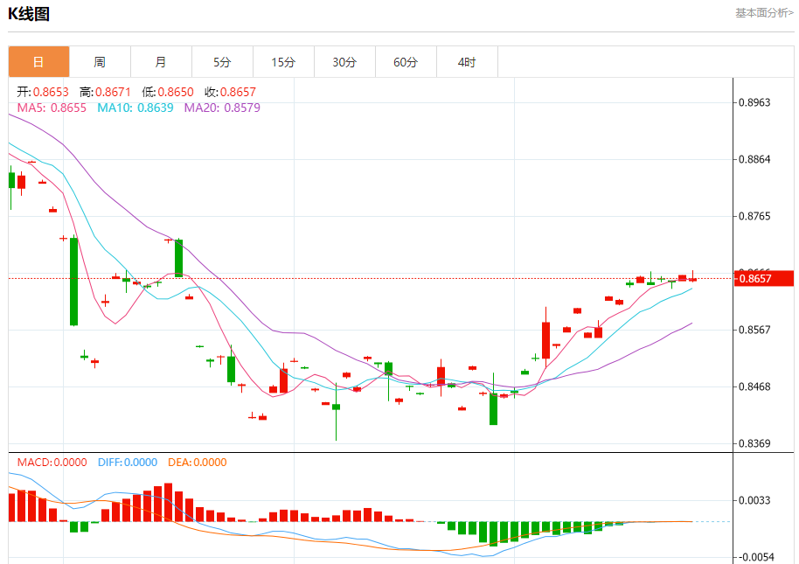Click the 收:0.8657 close price value
This screenshot has width=799, height=564.
pyautogui.click(x=230, y=92)
